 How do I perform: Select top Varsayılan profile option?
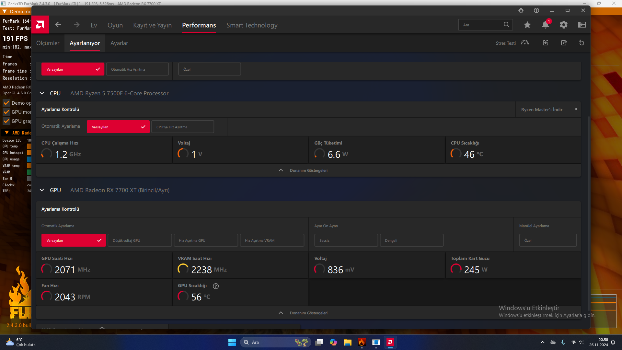73,69
